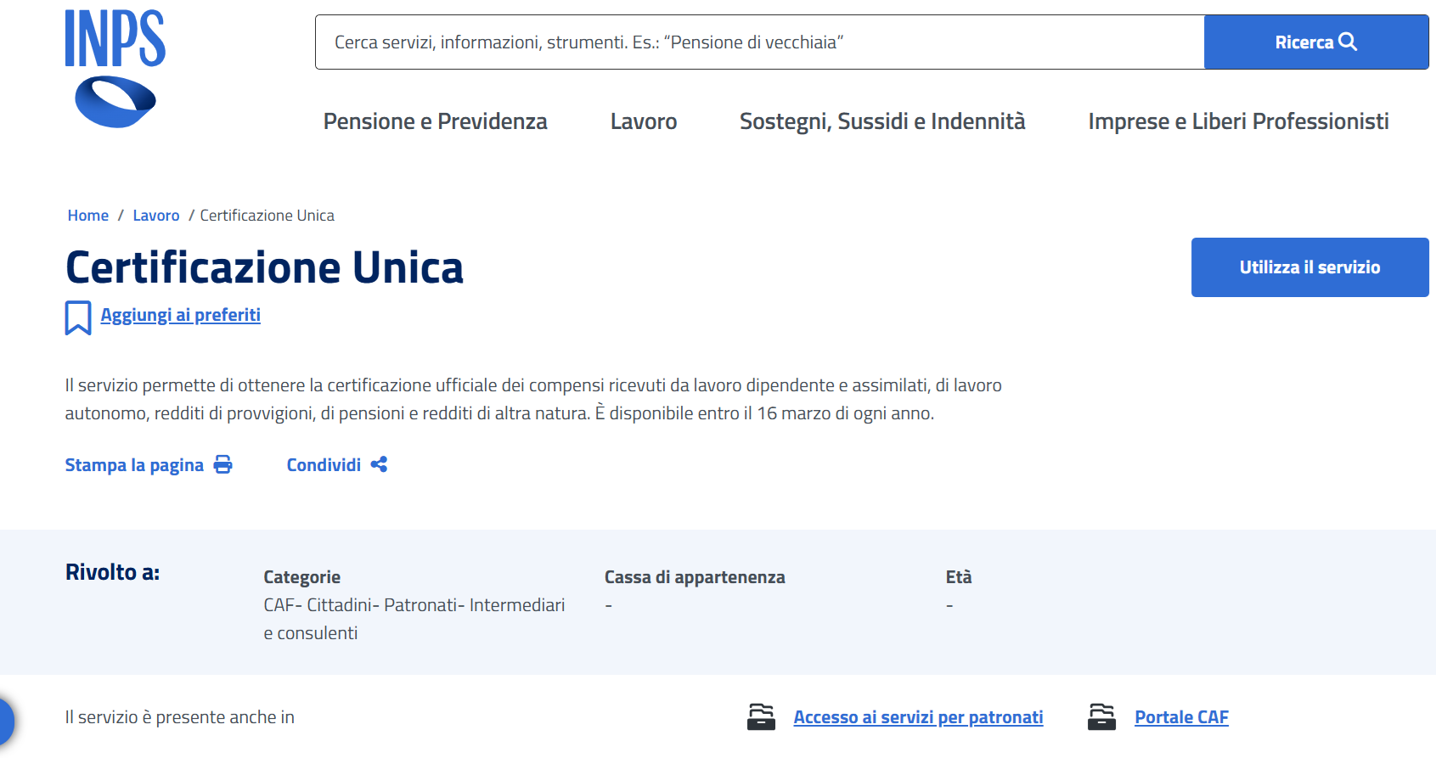The height and width of the screenshot is (758, 1436).
Task: Click the archive icon beside Portale CAF
Action: point(1101,717)
